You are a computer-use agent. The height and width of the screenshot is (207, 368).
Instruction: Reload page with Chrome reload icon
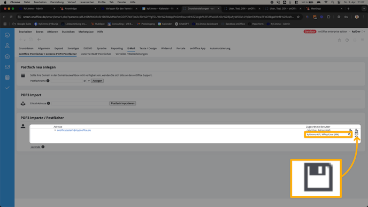click(11, 17)
